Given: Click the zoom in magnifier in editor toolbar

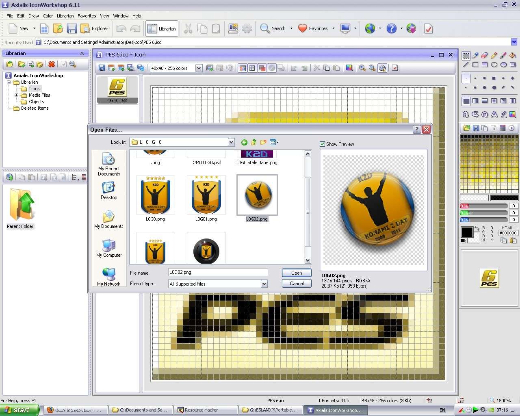Looking at the screenshot, I should (x=362, y=68).
